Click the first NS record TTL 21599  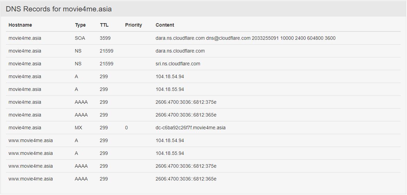(x=107, y=51)
